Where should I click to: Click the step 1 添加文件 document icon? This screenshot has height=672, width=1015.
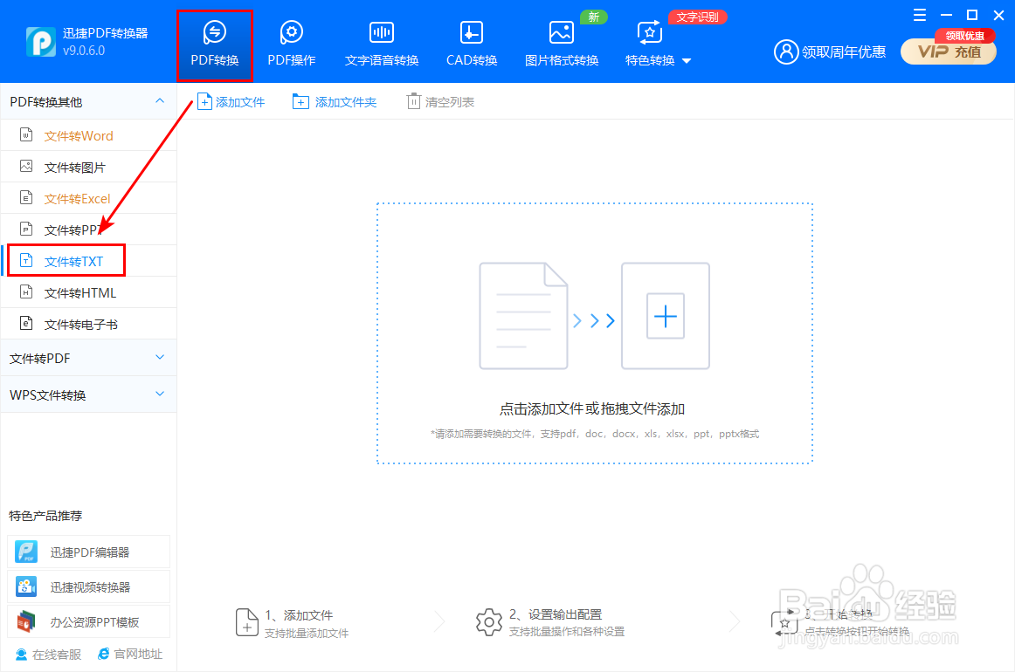pyautogui.click(x=246, y=622)
